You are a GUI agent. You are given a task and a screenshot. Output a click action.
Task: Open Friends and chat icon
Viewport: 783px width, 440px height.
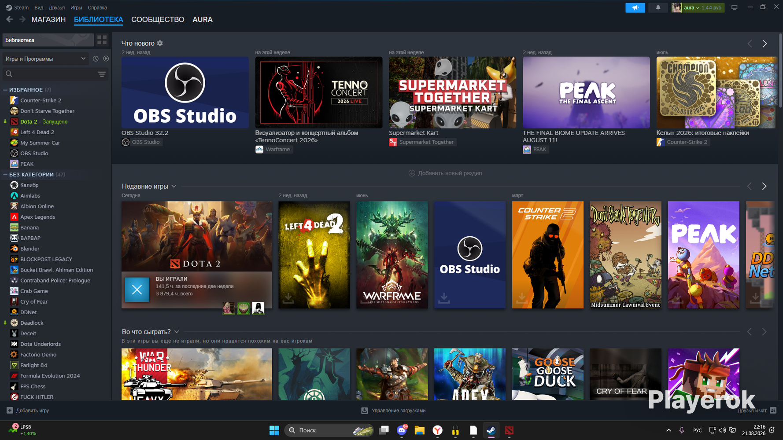tap(773, 411)
